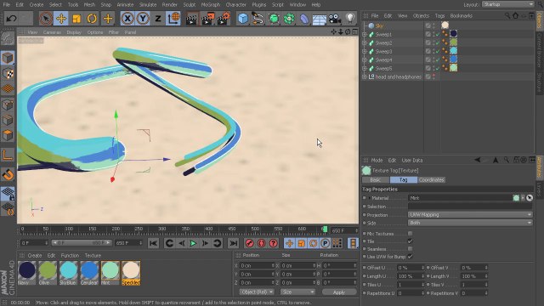This screenshot has width=544, height=306.
Task: Open the Side Both dropdown
Action: [470, 223]
